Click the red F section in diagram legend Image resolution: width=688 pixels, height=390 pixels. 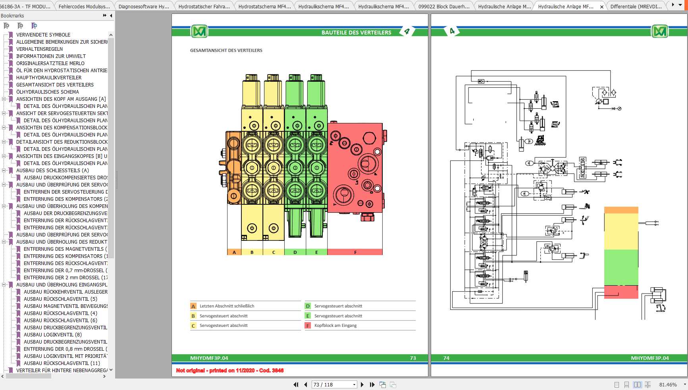coord(355,252)
